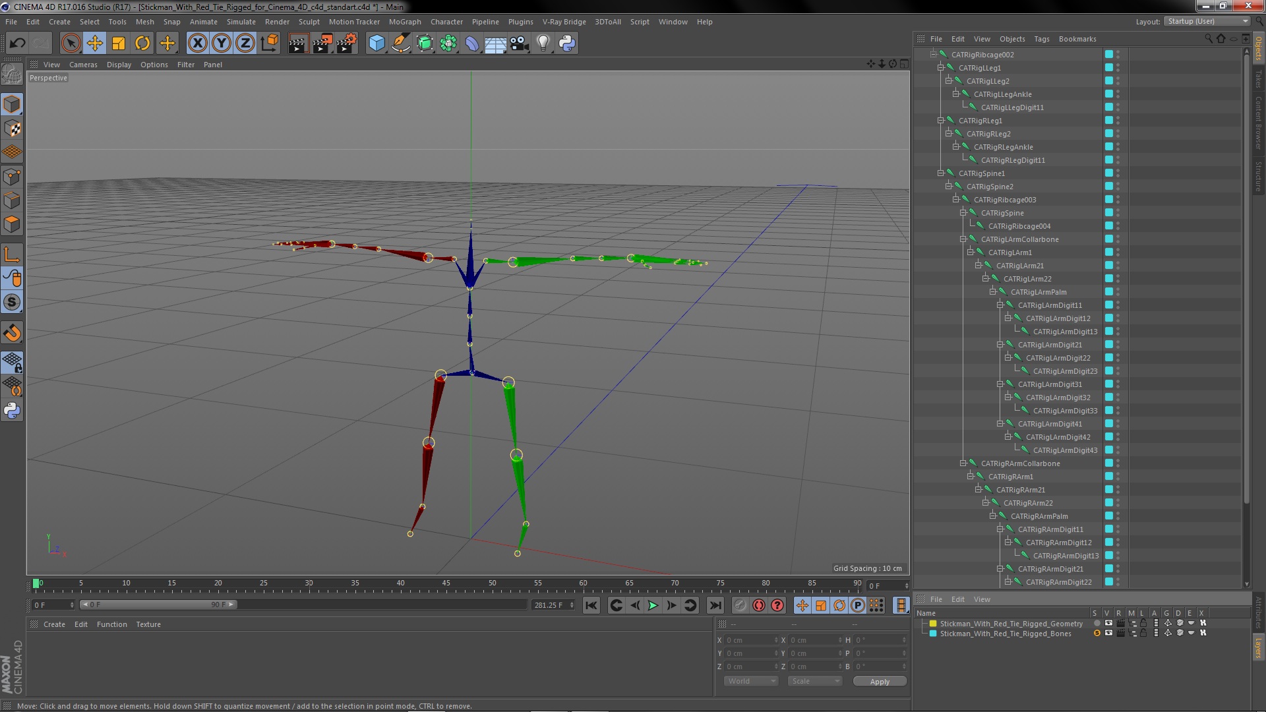The width and height of the screenshot is (1266, 712).
Task: Click the magnet icon in left palette
Action: pyautogui.click(x=12, y=333)
